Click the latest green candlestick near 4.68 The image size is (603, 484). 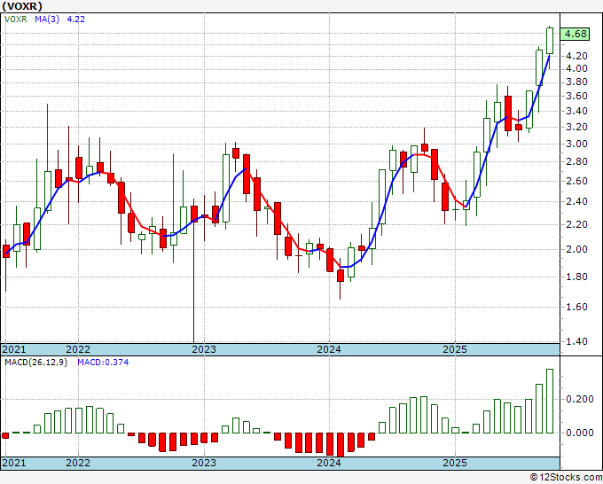[x=550, y=40]
